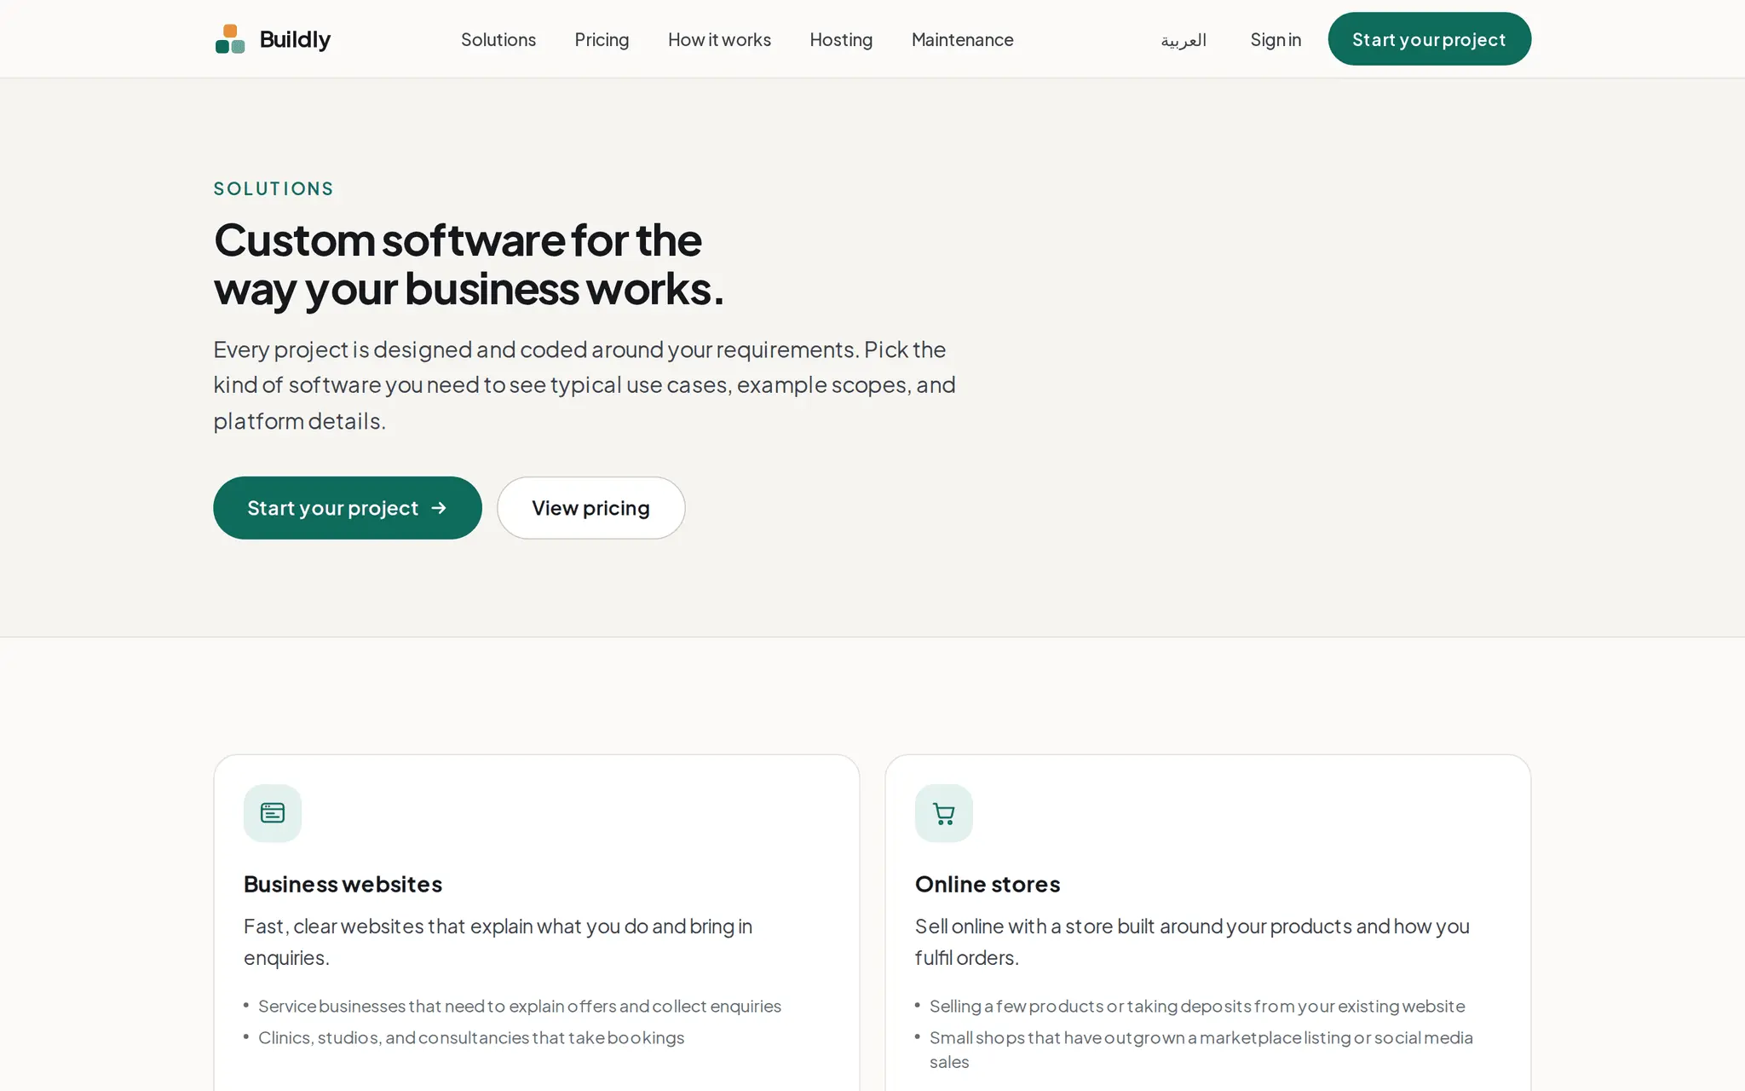Open the Solutions nav item

coord(498,40)
